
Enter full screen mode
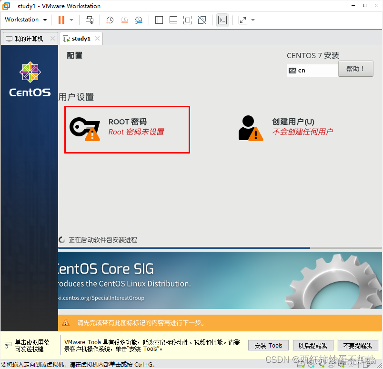188,20
